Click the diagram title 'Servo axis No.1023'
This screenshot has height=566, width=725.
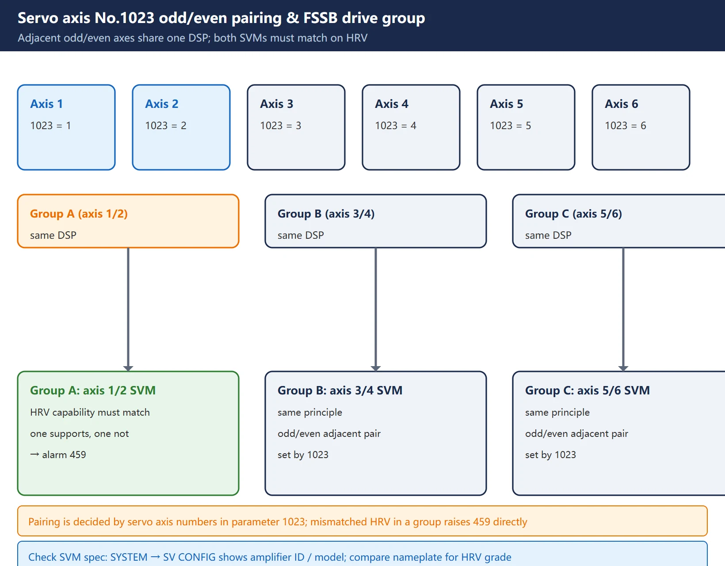pyautogui.click(x=221, y=18)
